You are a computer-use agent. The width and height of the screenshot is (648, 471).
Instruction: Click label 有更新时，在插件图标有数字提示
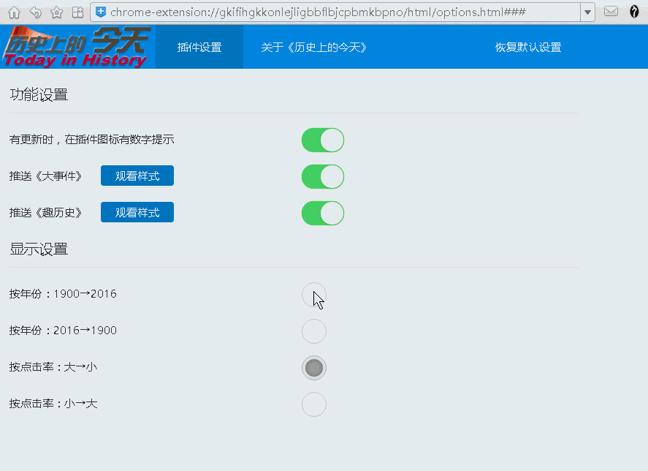92,140
